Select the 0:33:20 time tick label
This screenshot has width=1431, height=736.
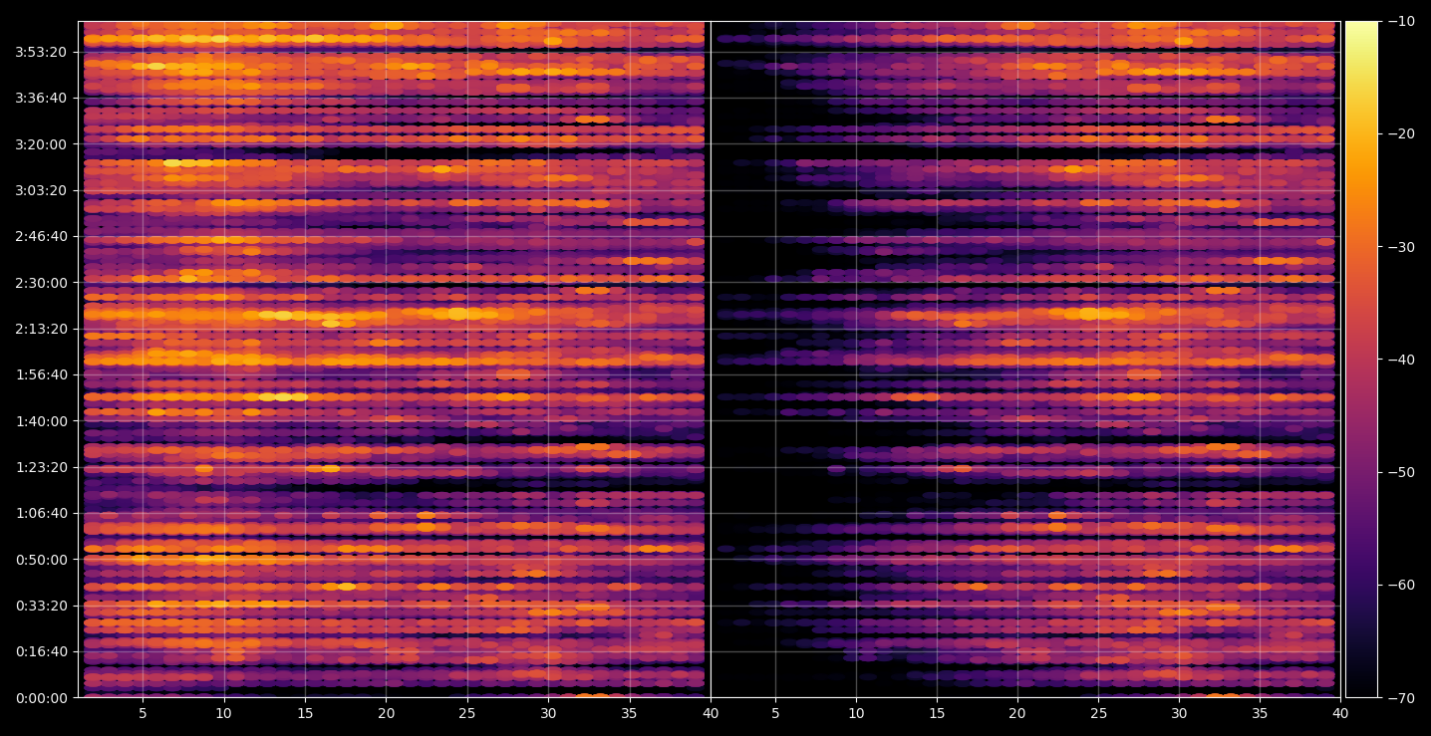point(41,606)
